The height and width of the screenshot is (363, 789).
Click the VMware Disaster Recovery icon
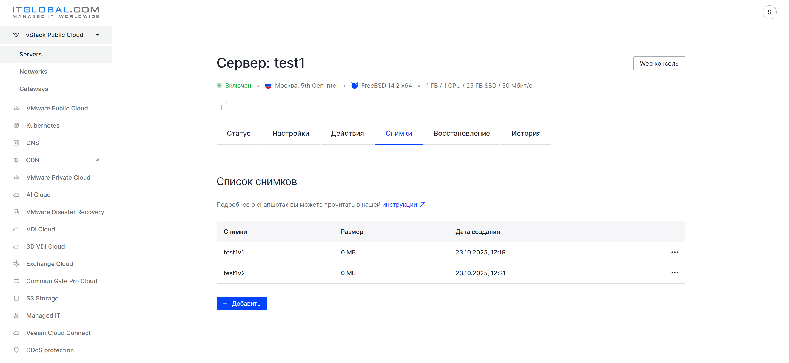click(16, 212)
